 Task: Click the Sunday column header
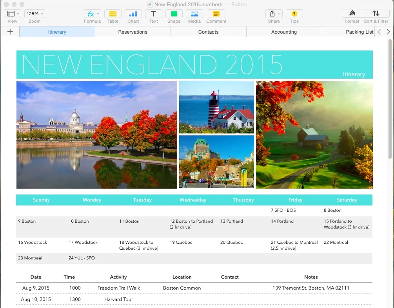[41, 200]
